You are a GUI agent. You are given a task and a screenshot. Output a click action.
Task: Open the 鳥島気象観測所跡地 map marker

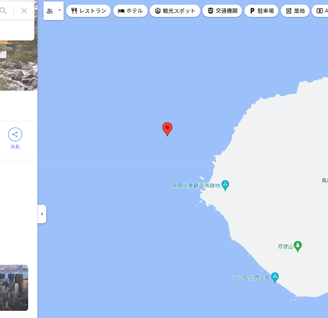tap(225, 185)
